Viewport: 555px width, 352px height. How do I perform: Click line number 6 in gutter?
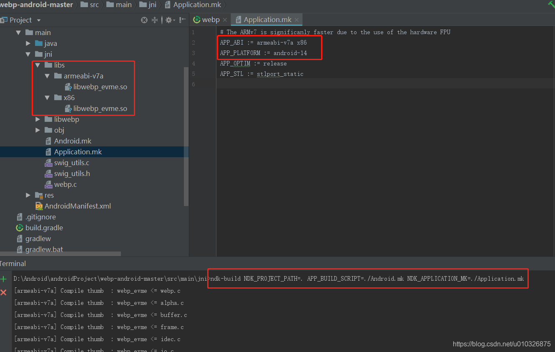(x=193, y=84)
